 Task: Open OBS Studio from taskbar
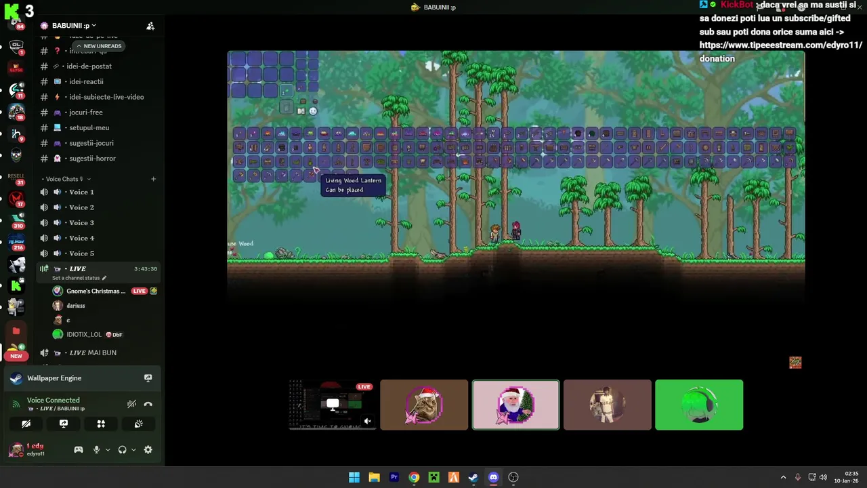[513, 477]
